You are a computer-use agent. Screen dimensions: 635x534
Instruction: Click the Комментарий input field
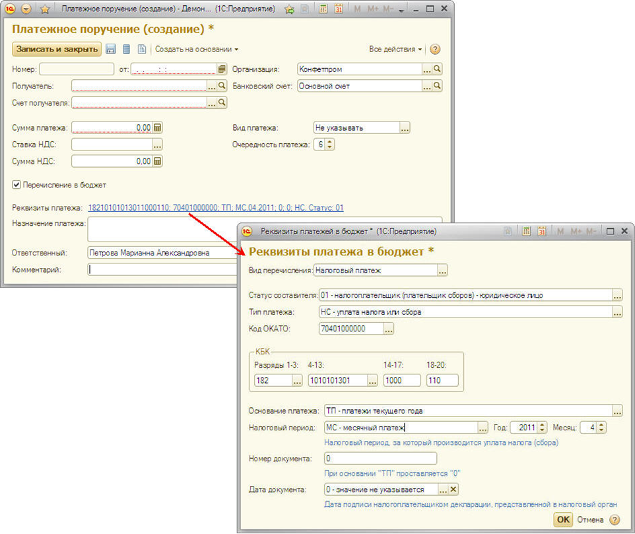[x=163, y=269]
